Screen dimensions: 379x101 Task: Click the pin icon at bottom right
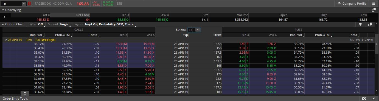[x=374, y=98]
